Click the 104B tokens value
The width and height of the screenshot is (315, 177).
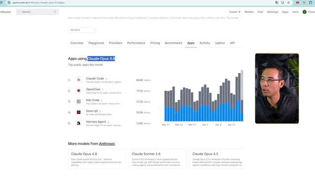coord(143,123)
